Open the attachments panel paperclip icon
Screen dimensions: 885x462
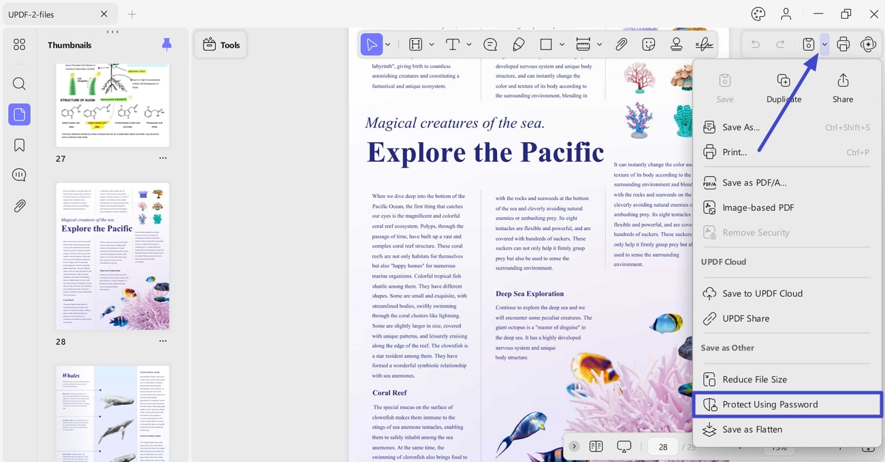pos(19,205)
